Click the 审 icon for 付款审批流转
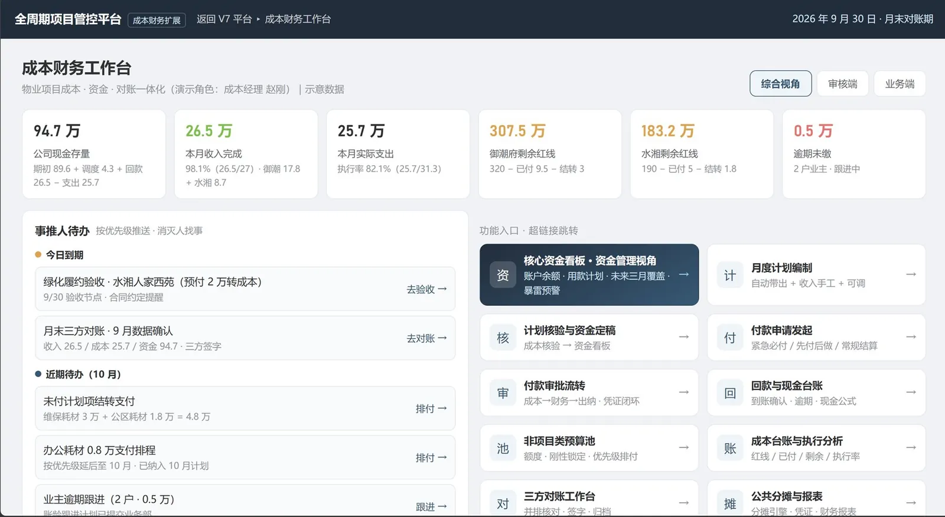945x517 pixels. coord(503,393)
